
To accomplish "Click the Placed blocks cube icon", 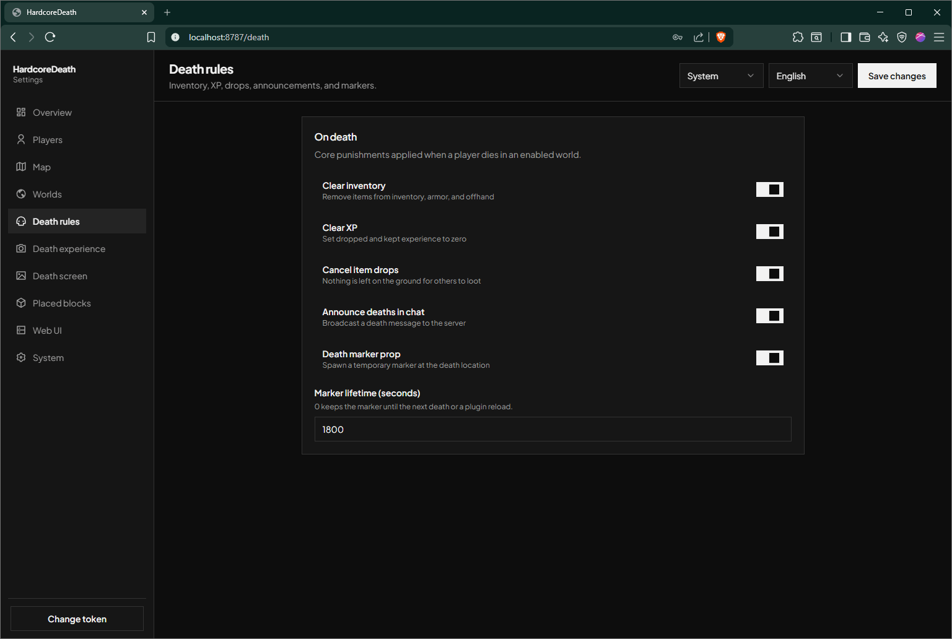I will click(x=21, y=303).
